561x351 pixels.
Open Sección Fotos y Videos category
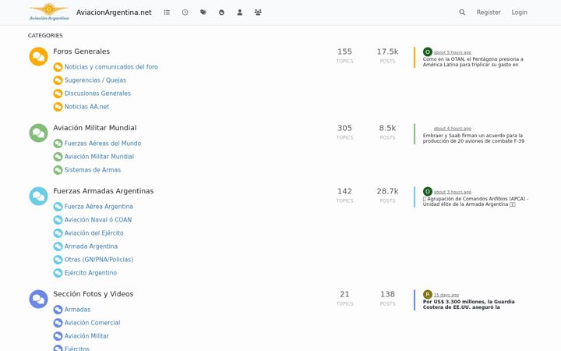coord(93,294)
